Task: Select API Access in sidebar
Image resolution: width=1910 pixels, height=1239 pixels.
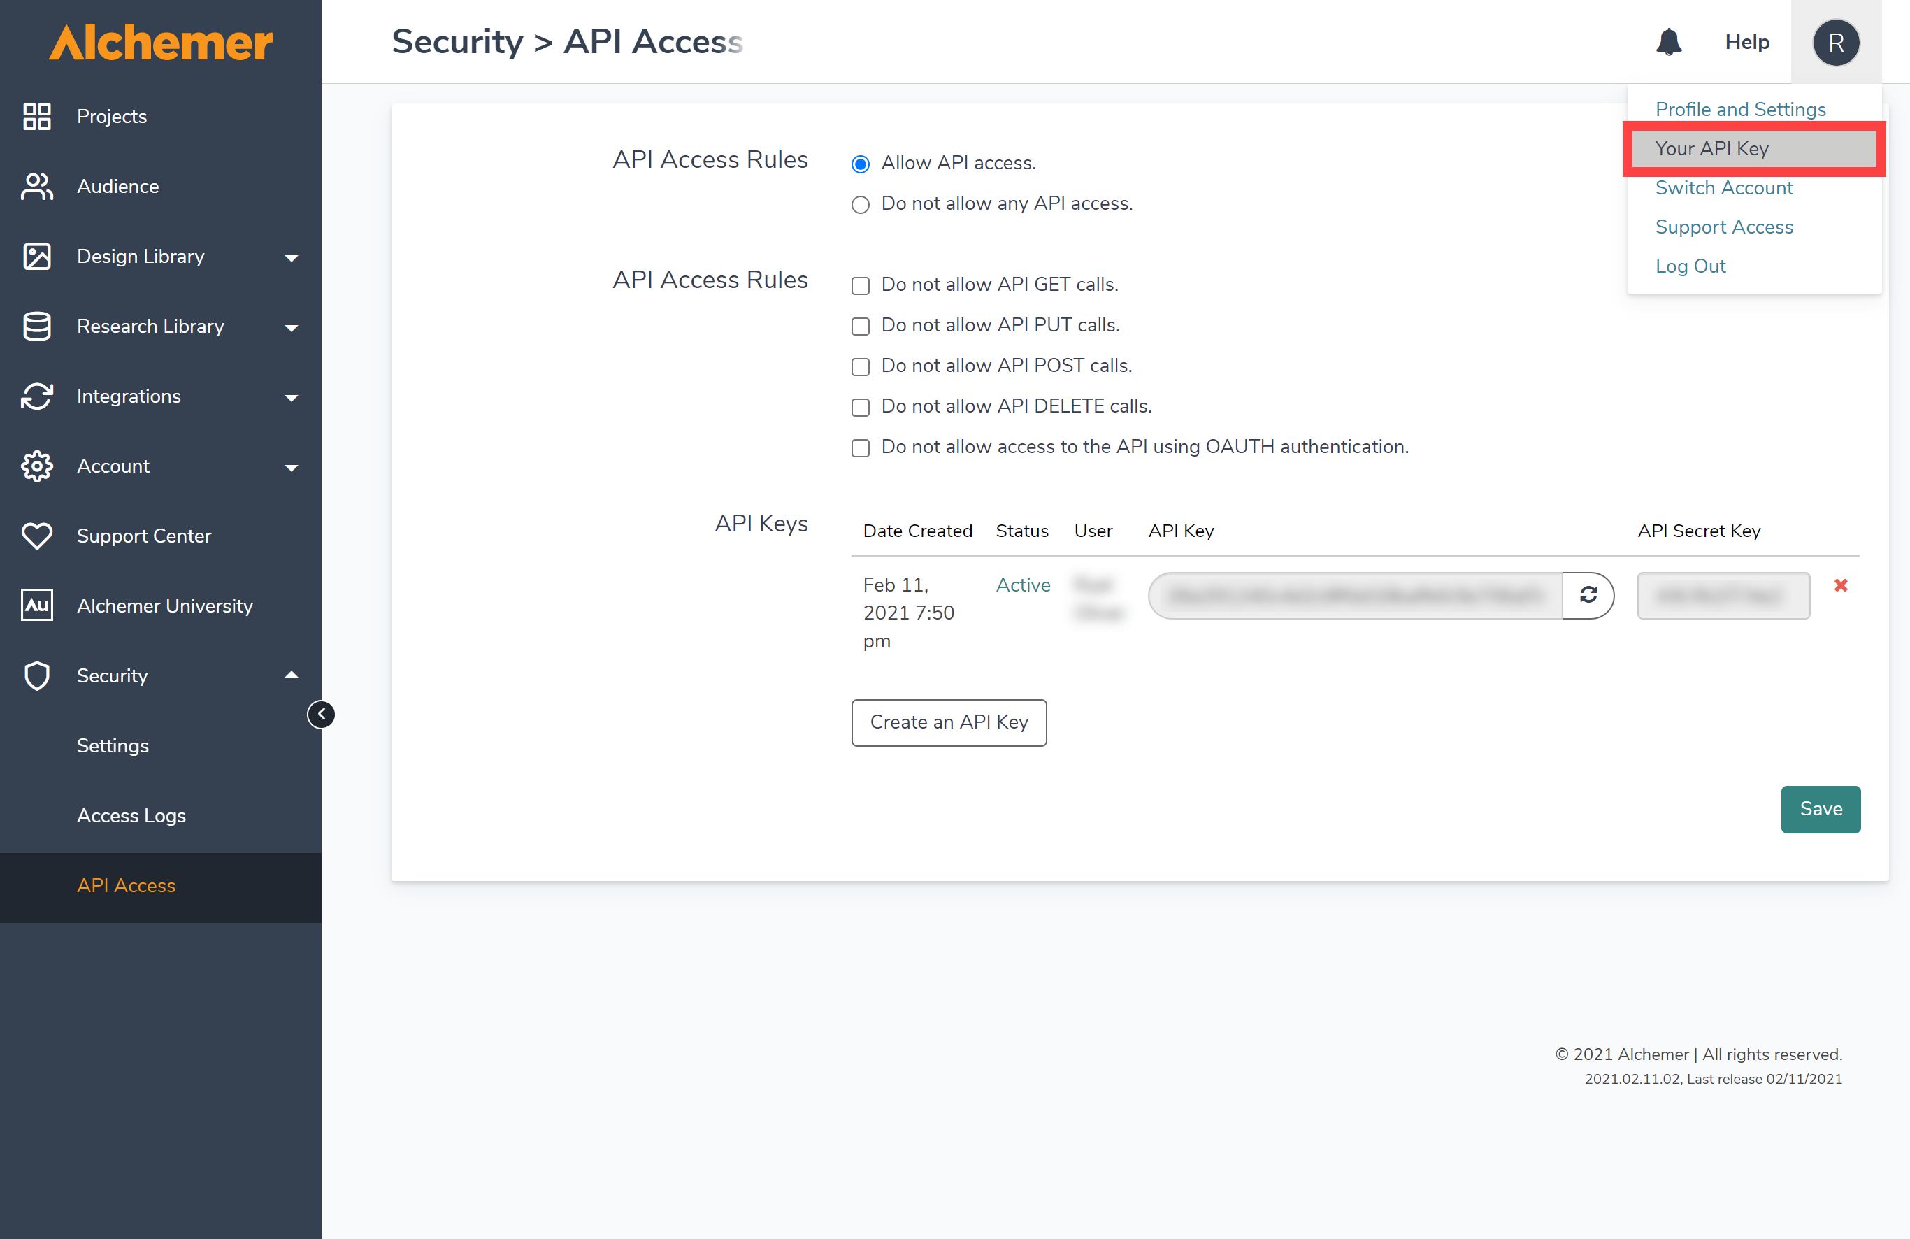Action: [161, 887]
